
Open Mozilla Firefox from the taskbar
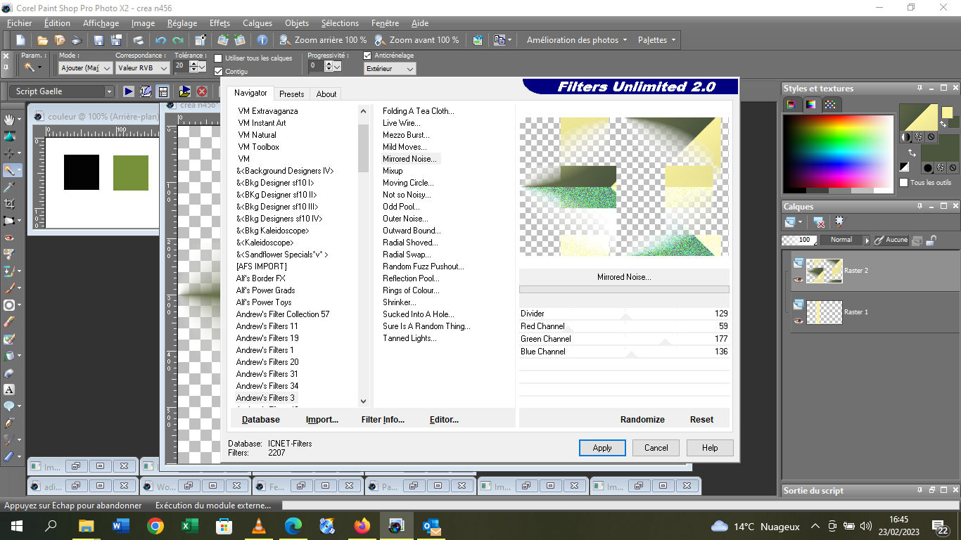362,526
